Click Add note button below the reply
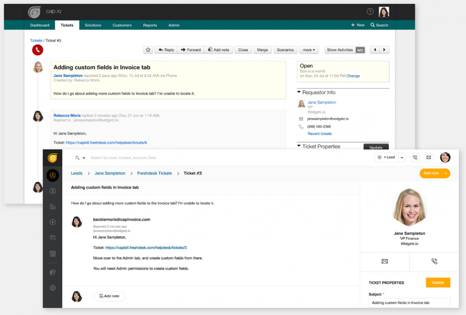This screenshot has height=315, width=466. tap(109, 296)
